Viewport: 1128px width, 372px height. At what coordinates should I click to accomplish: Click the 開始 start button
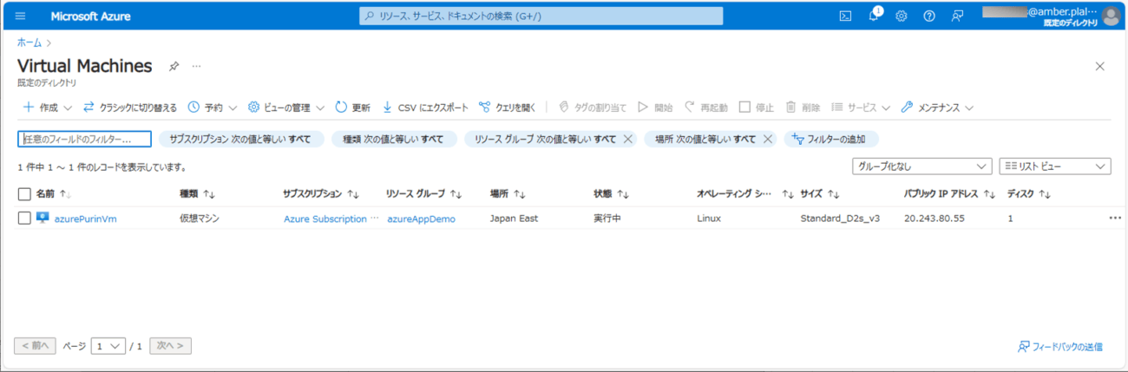pos(655,108)
